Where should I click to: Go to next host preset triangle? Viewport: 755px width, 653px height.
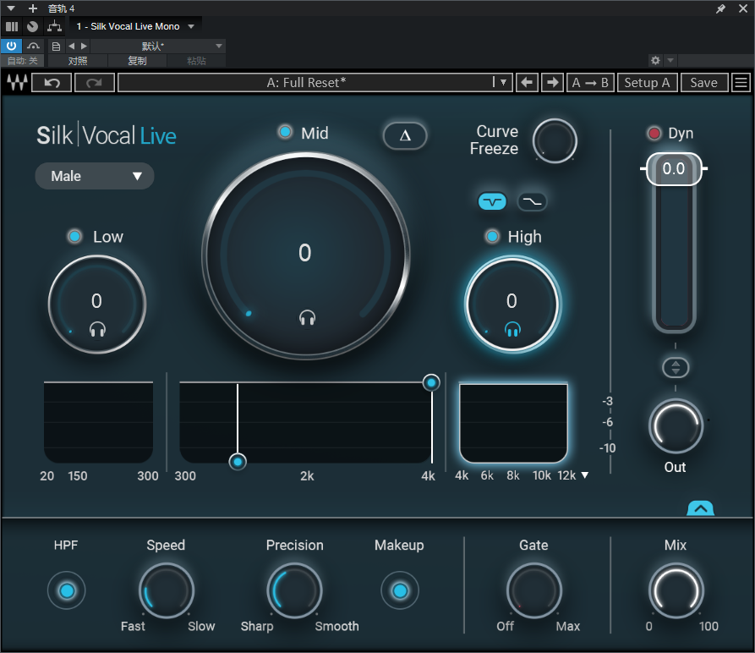point(85,47)
